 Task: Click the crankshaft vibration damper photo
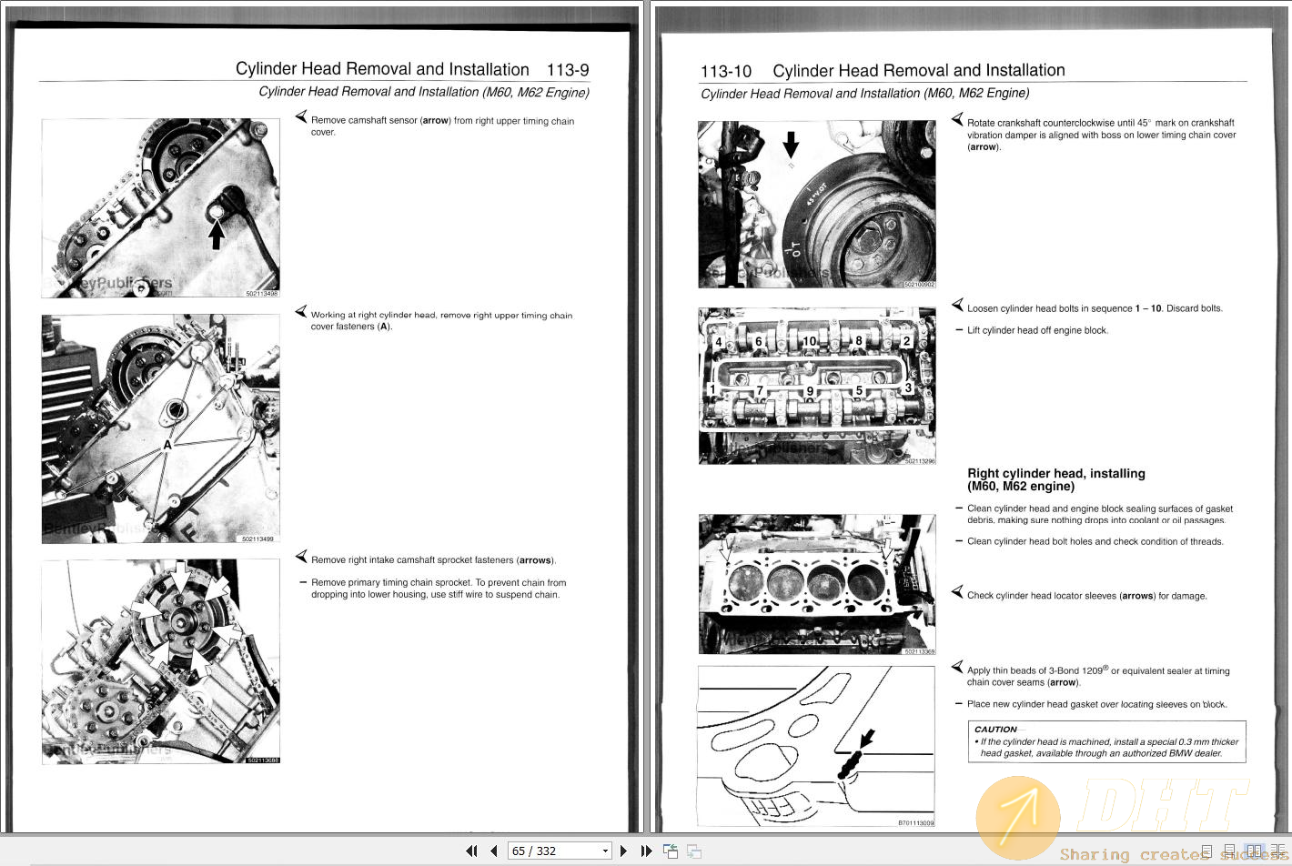pyautogui.click(x=817, y=205)
